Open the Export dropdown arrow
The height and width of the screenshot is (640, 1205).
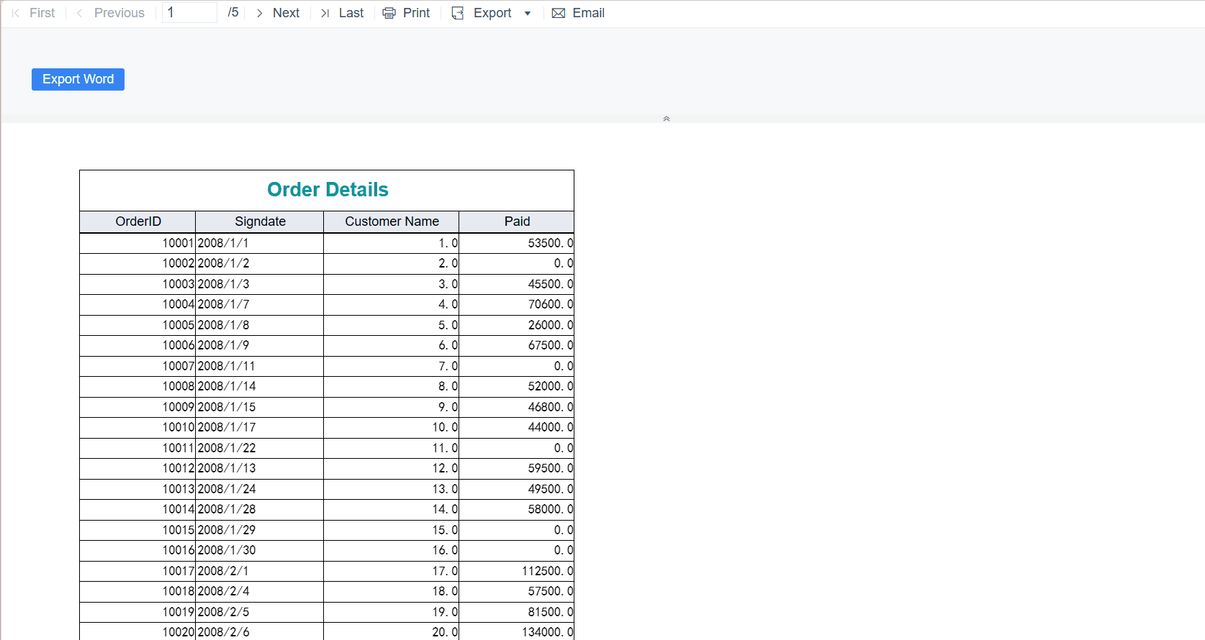pos(528,14)
